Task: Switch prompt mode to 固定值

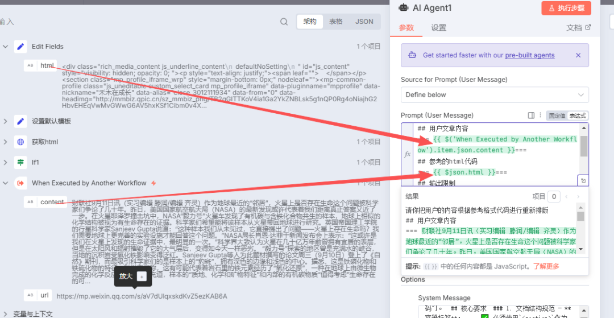Action: pyautogui.click(x=557, y=115)
